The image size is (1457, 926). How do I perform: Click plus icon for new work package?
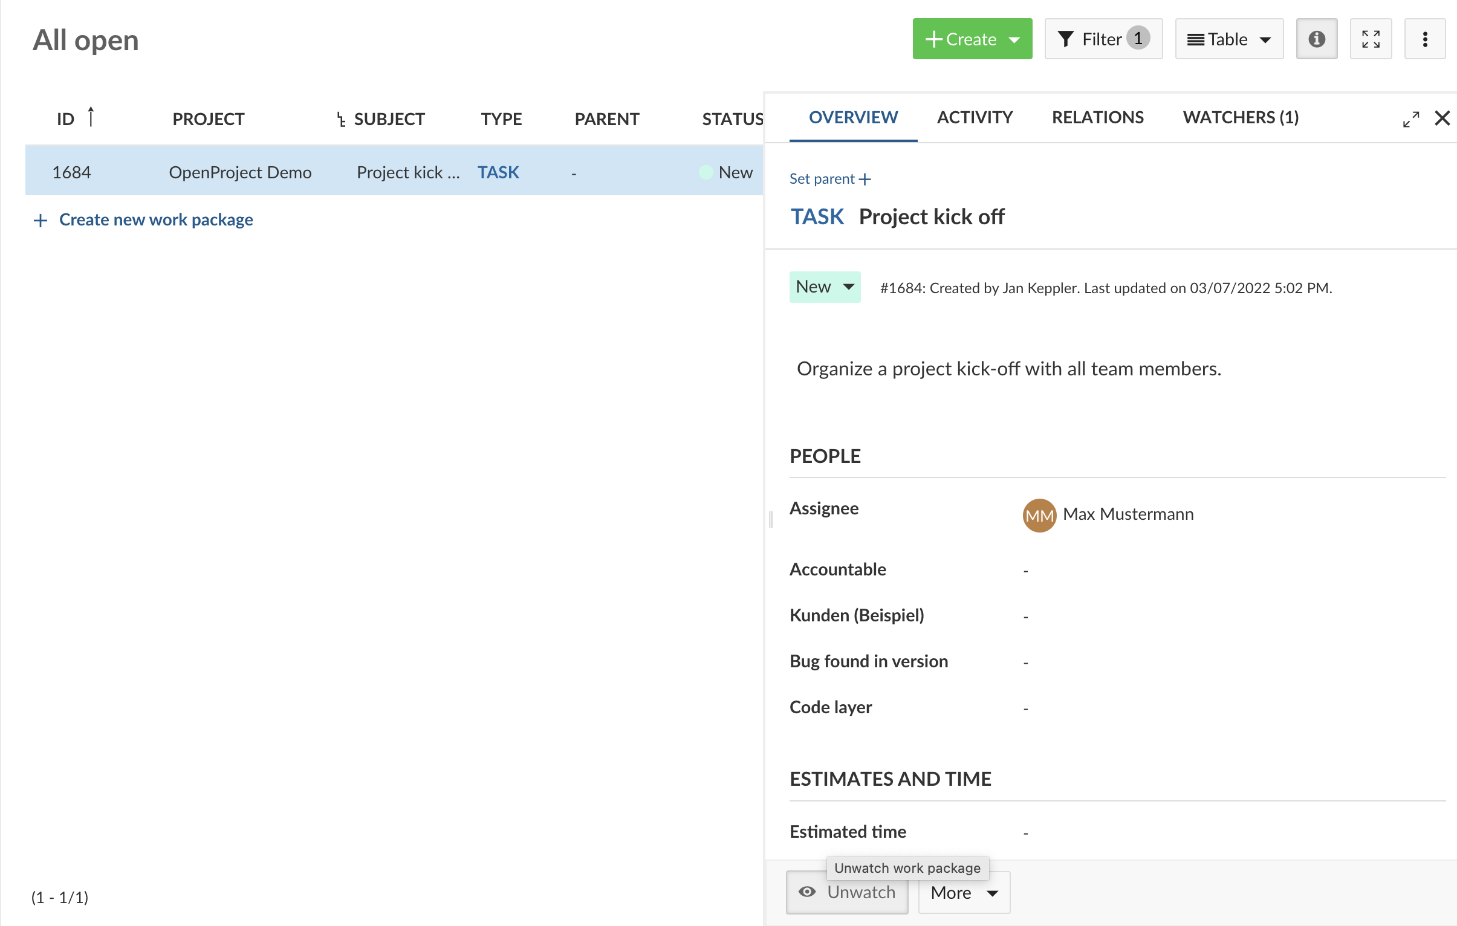tap(41, 220)
